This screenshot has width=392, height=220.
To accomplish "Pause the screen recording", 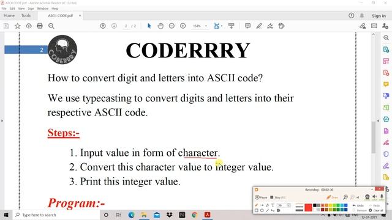I will pyautogui.click(x=262, y=197).
